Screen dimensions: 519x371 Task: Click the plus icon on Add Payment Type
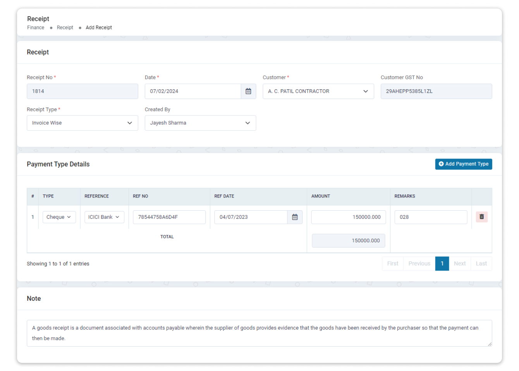tap(441, 164)
